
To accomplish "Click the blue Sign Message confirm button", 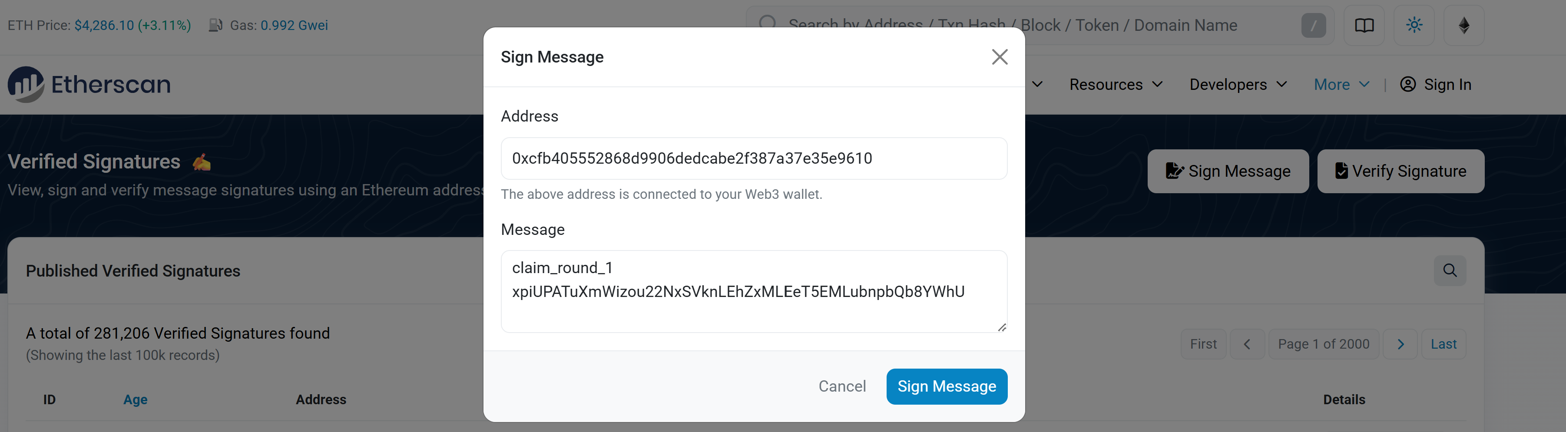I will (x=946, y=386).
